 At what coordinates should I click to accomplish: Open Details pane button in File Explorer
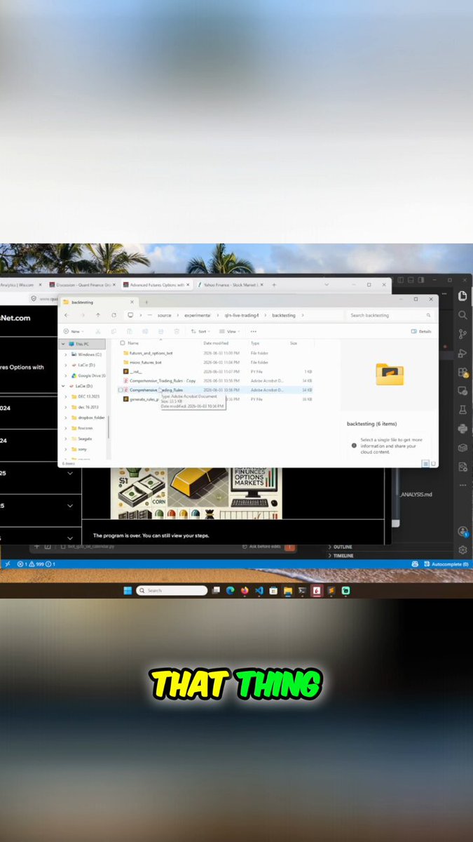(x=422, y=331)
